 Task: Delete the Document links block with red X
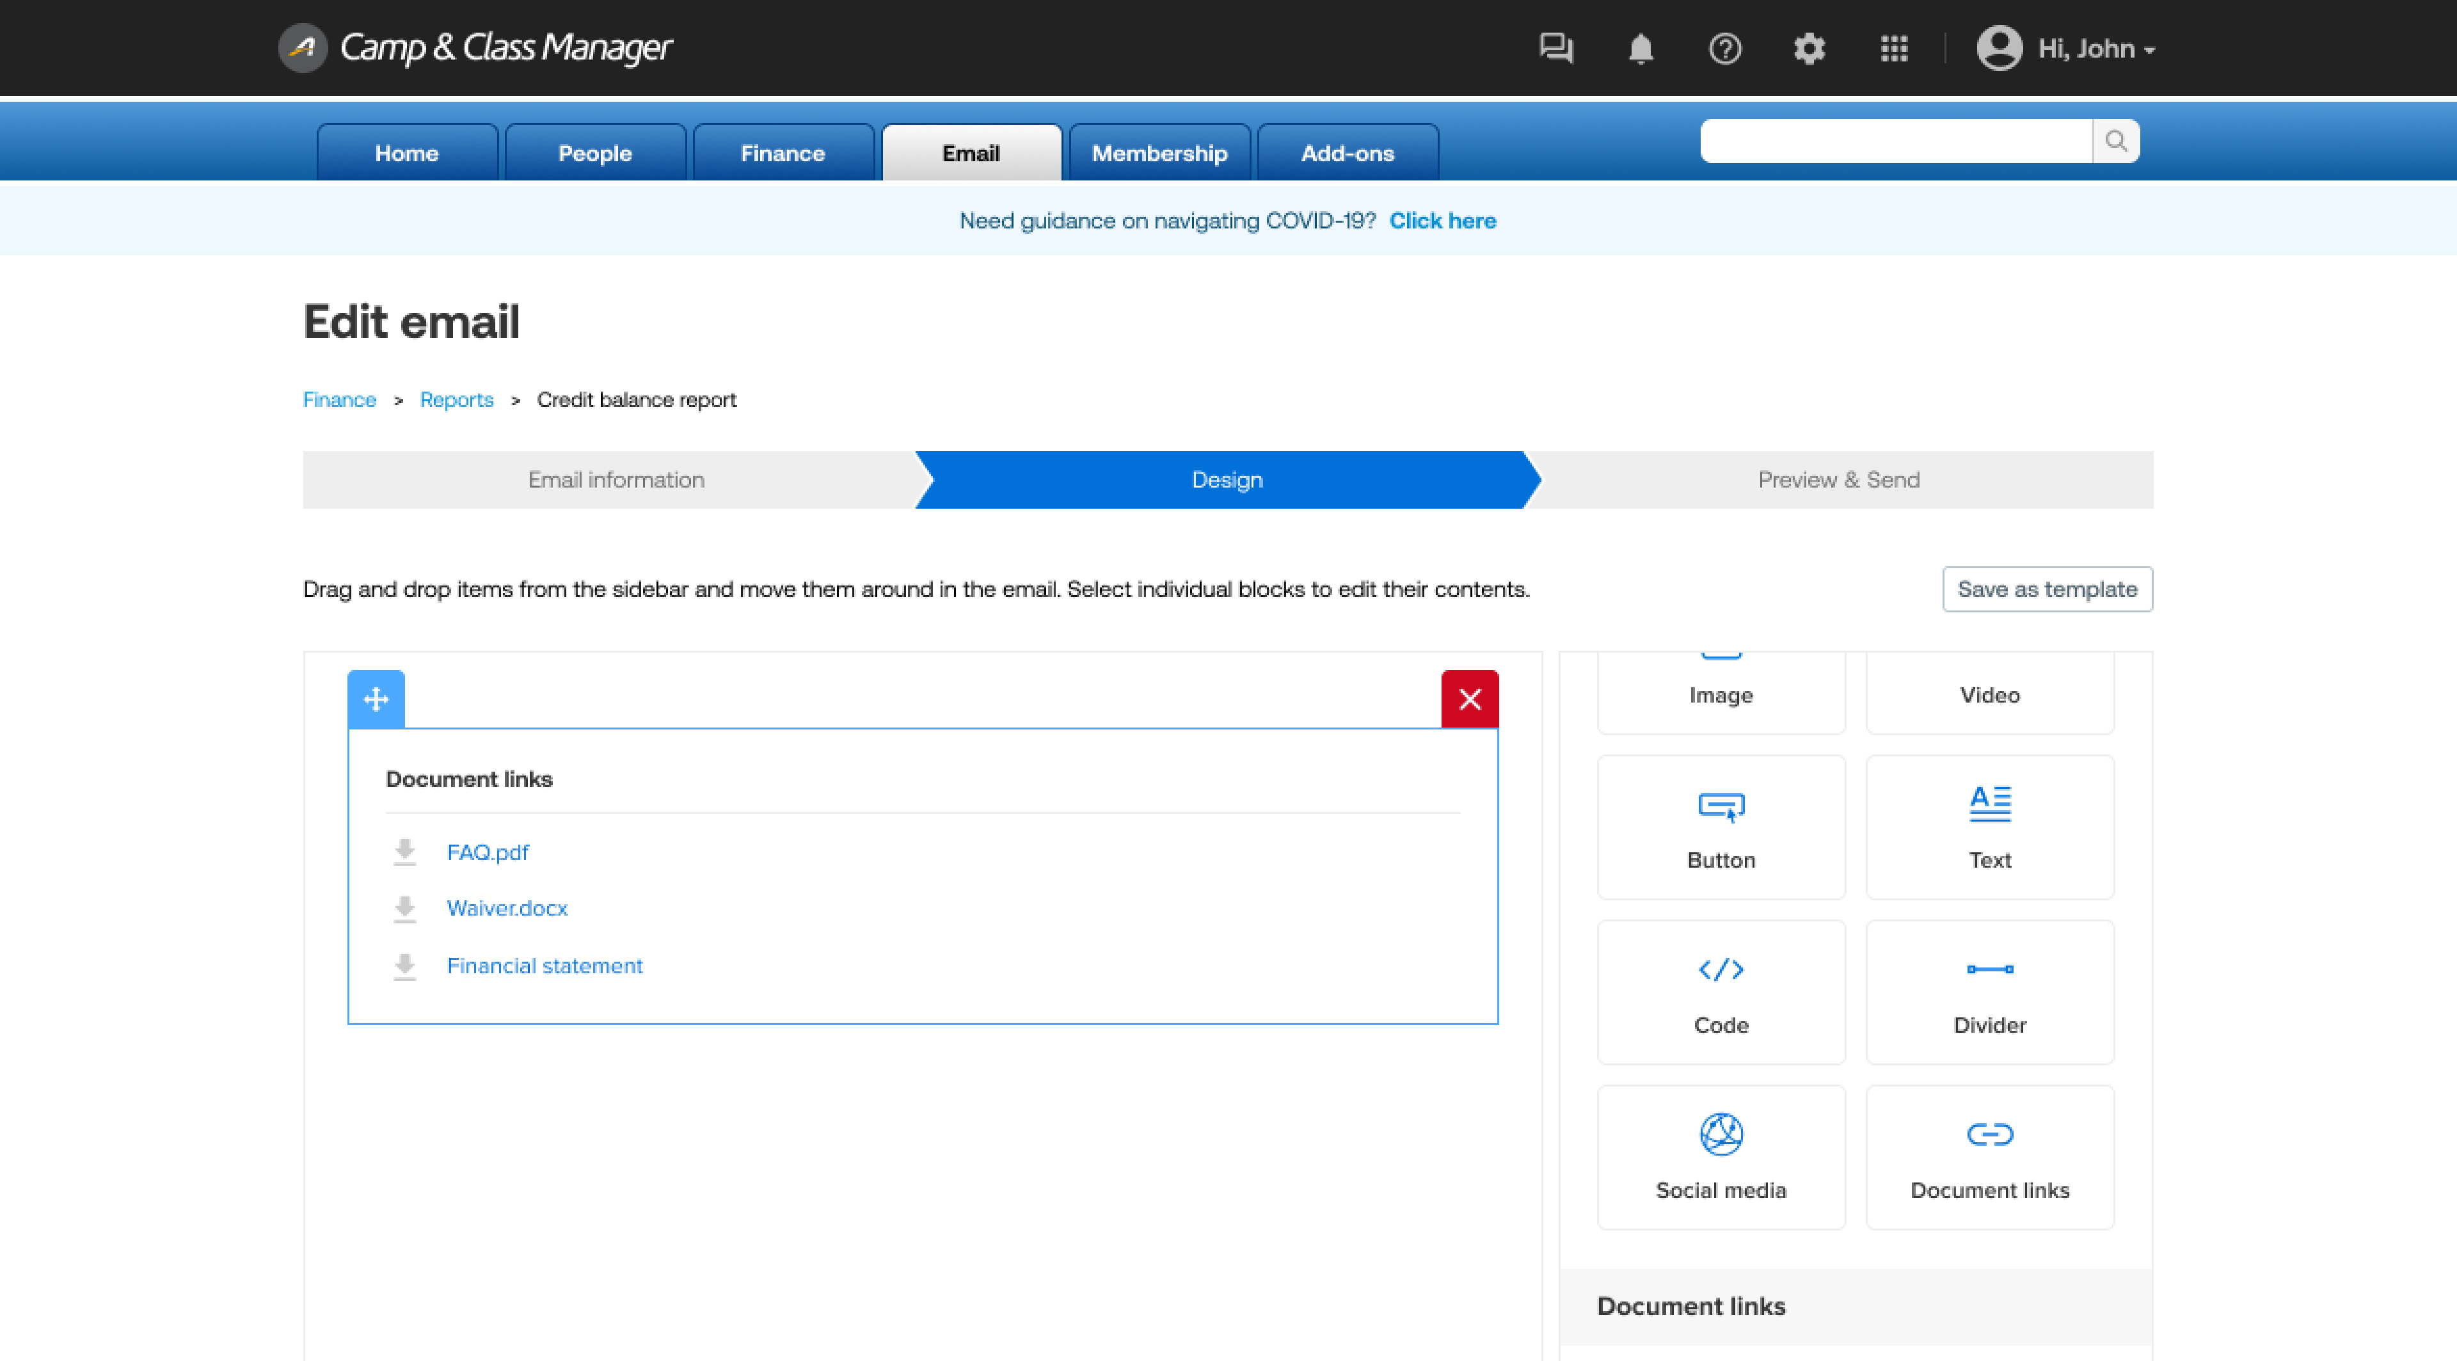click(1469, 699)
